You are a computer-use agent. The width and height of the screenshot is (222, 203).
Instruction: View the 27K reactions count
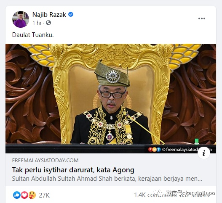coord(44,195)
